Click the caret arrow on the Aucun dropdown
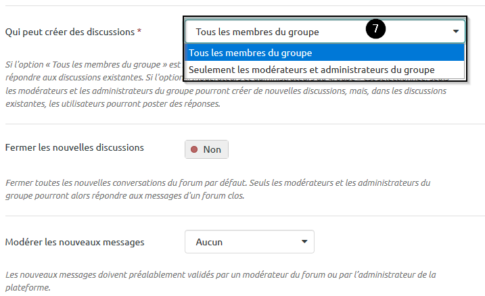Viewport: 485px width, 296px height. click(304, 241)
